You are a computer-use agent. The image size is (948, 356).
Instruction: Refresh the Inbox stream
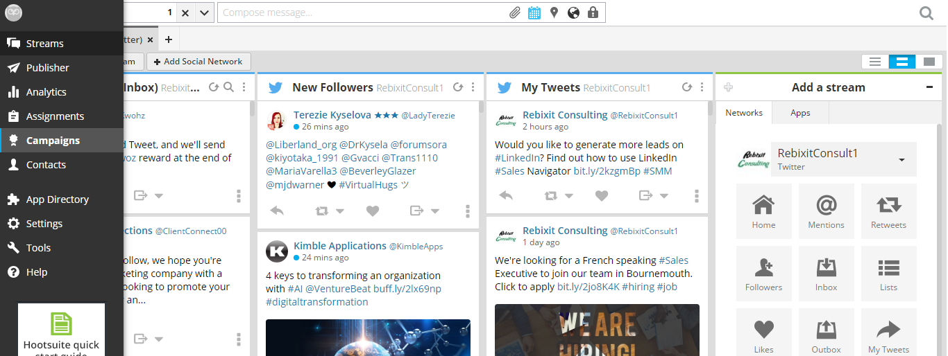pyautogui.click(x=214, y=87)
